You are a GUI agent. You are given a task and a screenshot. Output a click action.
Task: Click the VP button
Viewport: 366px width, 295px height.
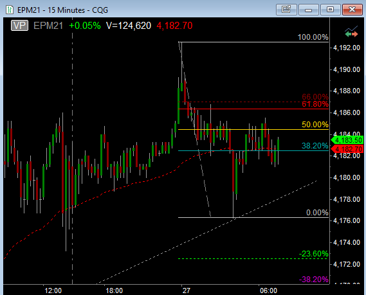pyautogui.click(x=19, y=26)
